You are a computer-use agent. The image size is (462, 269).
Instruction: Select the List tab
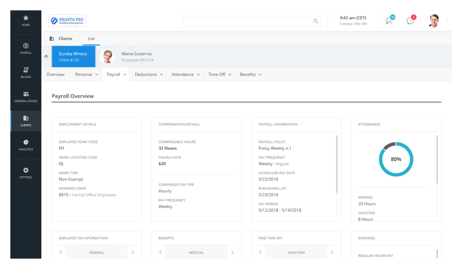91,38
